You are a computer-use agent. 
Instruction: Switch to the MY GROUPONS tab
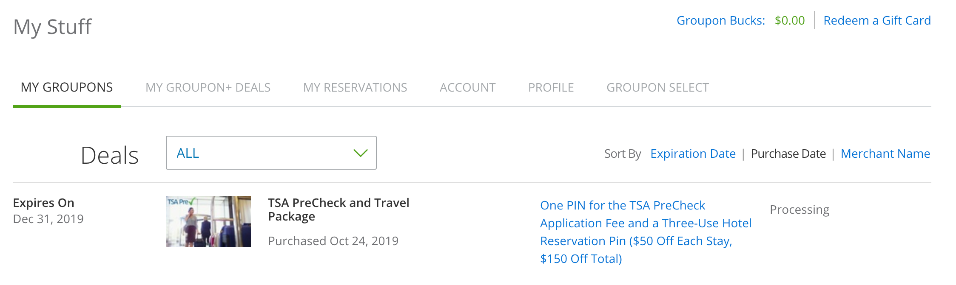(x=67, y=87)
